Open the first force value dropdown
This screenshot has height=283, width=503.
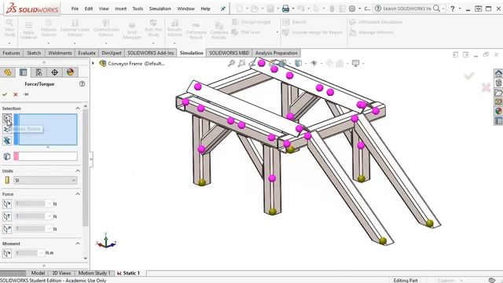[49, 204]
